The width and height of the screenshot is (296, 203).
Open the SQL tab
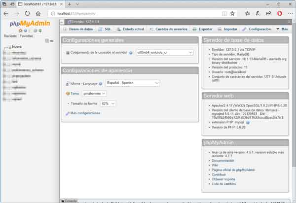point(105,29)
